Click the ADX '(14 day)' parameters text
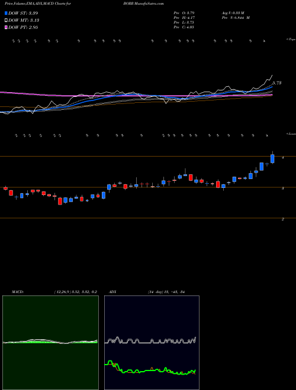Screen dimensions: 296x390 tap(155, 292)
